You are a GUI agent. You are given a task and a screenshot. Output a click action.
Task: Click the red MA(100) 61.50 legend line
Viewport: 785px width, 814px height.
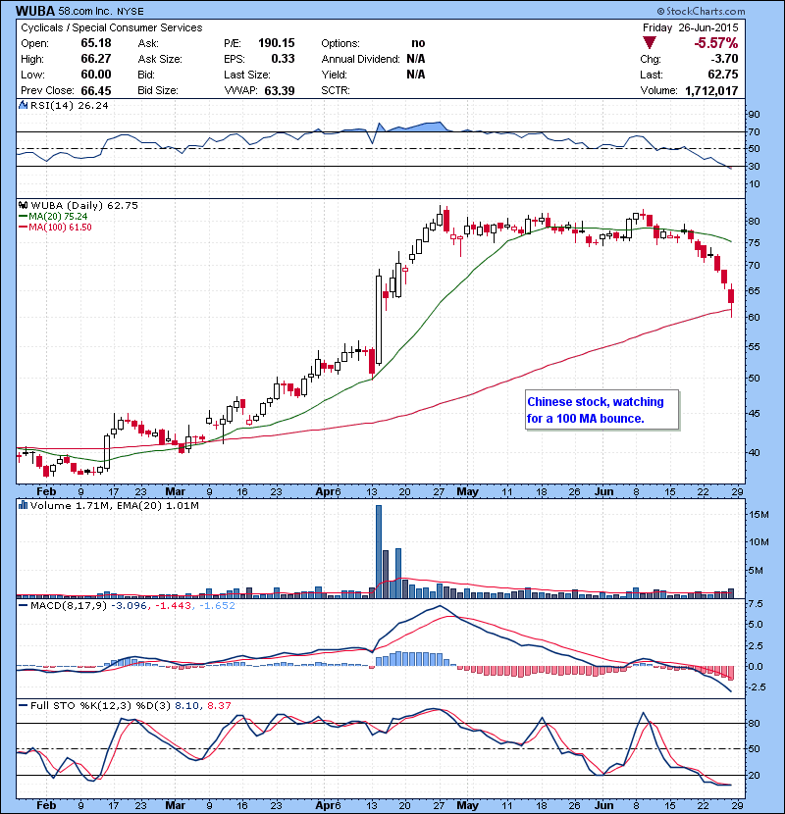[24, 228]
